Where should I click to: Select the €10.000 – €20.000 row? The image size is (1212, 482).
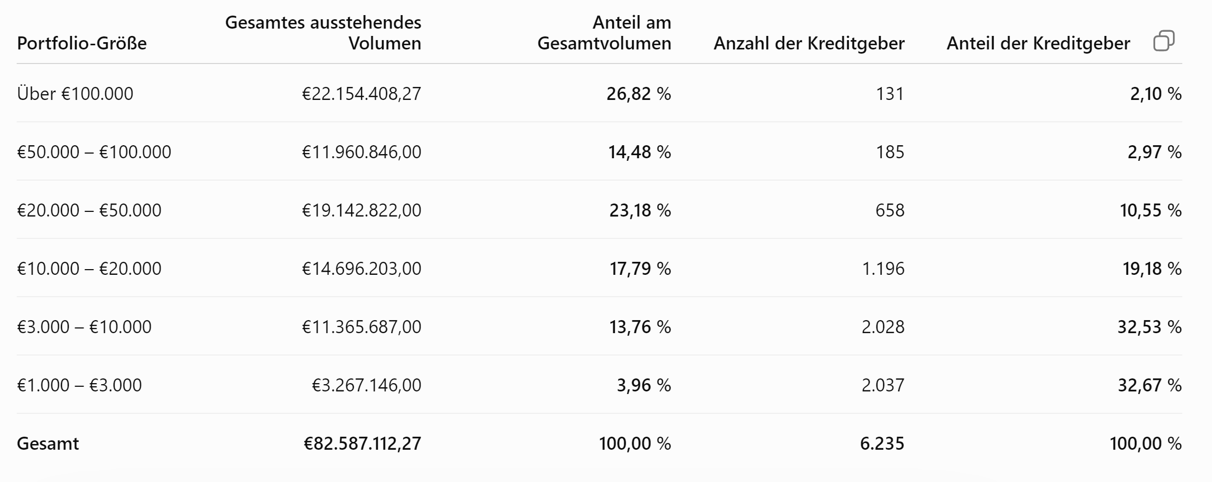(599, 269)
